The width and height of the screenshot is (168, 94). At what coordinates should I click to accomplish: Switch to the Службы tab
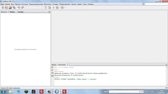pyautogui.click(x=20, y=12)
